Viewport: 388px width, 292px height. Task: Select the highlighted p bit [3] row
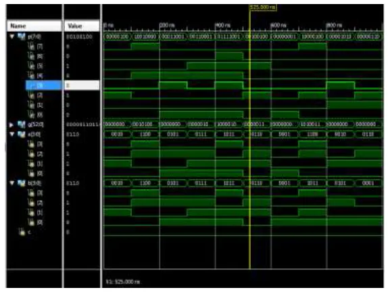pyautogui.click(x=43, y=85)
